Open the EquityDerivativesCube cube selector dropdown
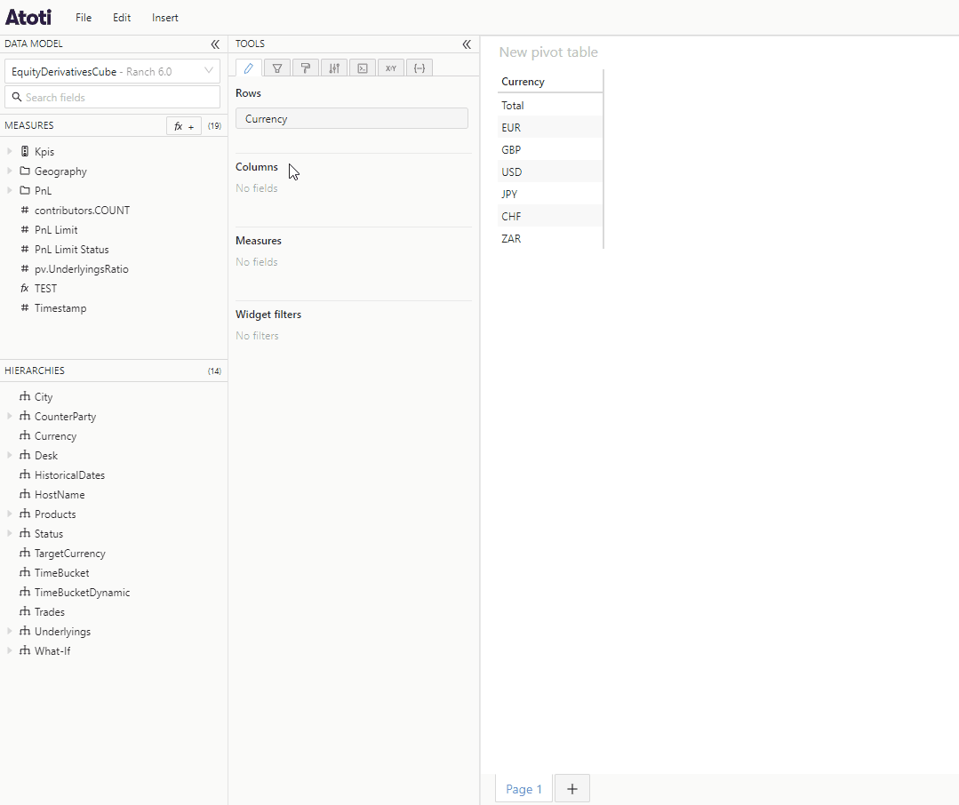This screenshot has height=805, width=959. point(112,71)
